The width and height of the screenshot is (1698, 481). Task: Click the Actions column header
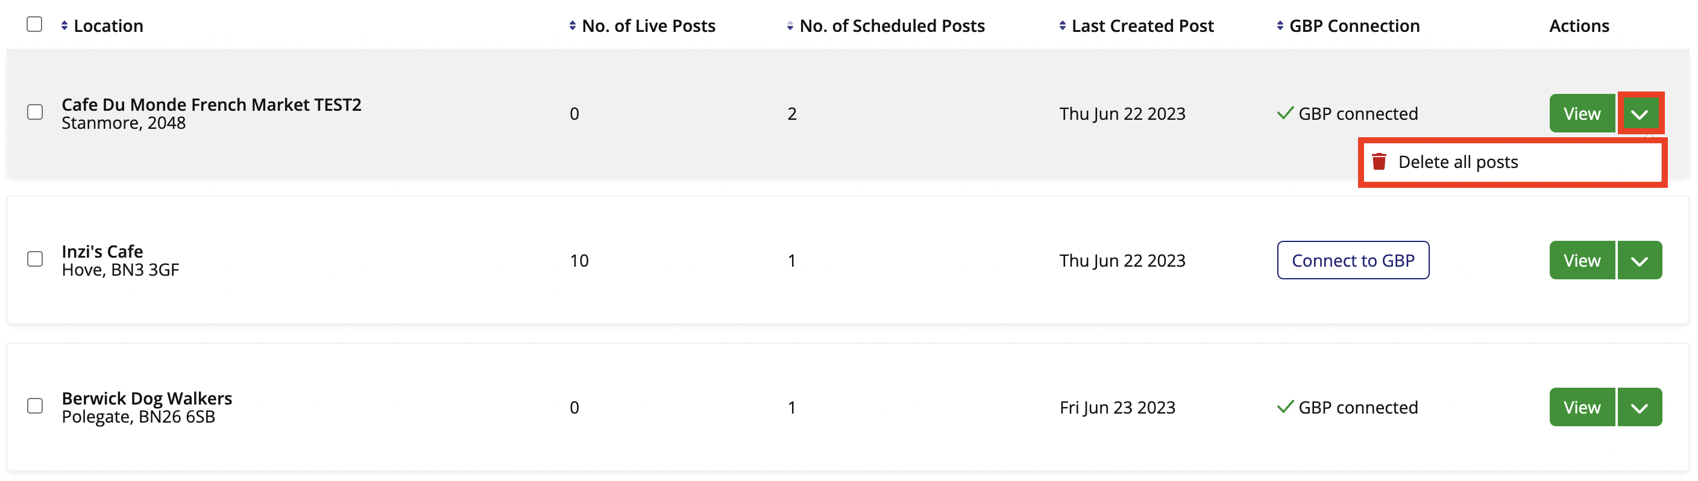click(1579, 26)
